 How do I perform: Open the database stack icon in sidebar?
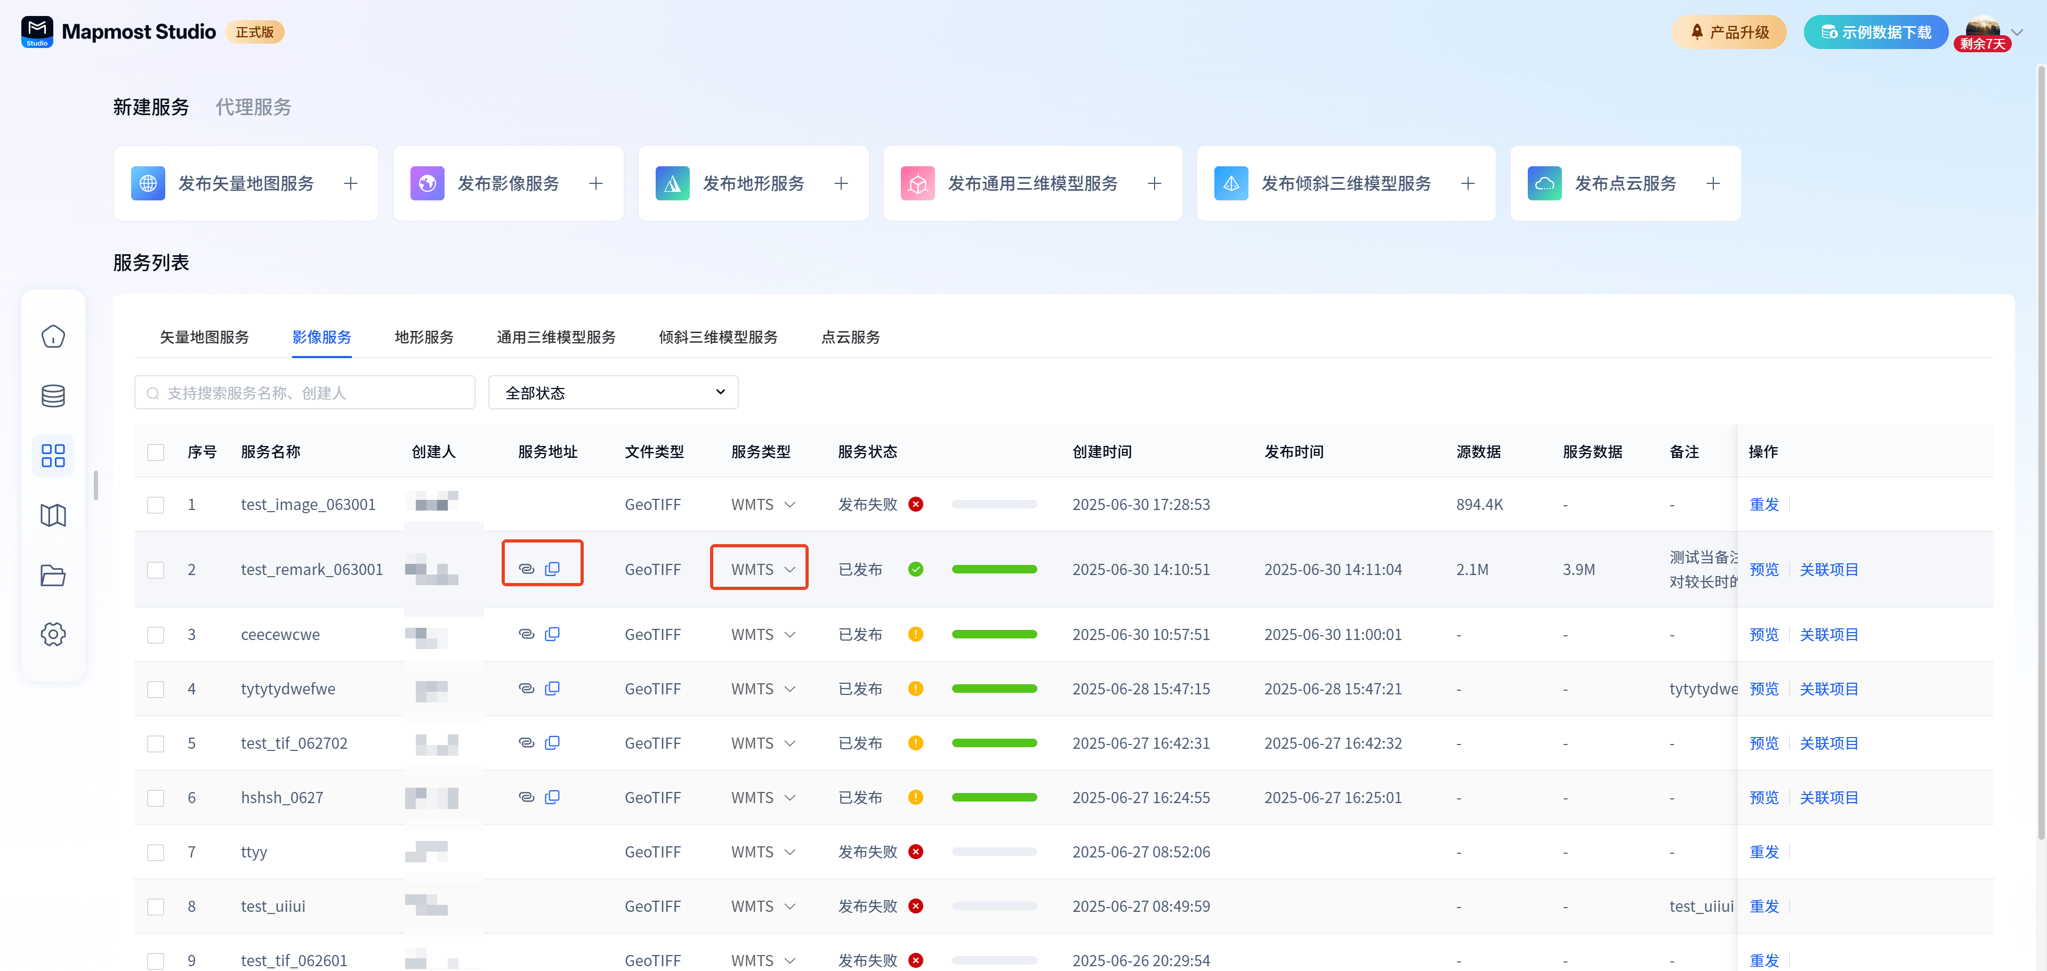coord(53,396)
